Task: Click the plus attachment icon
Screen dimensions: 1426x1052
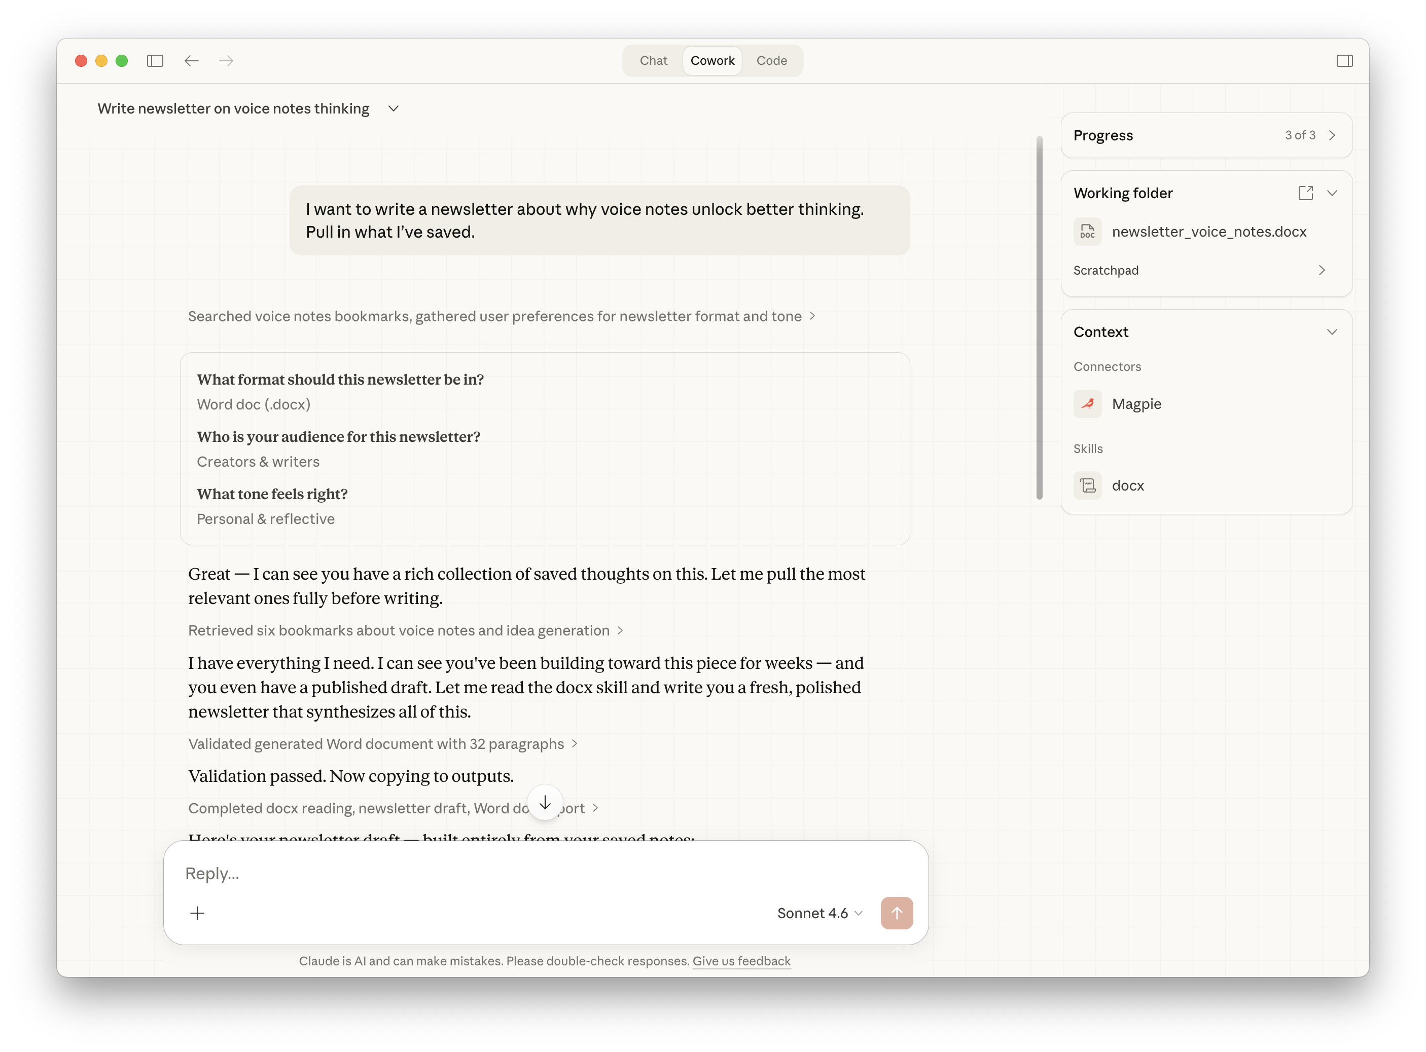Action: point(198,913)
